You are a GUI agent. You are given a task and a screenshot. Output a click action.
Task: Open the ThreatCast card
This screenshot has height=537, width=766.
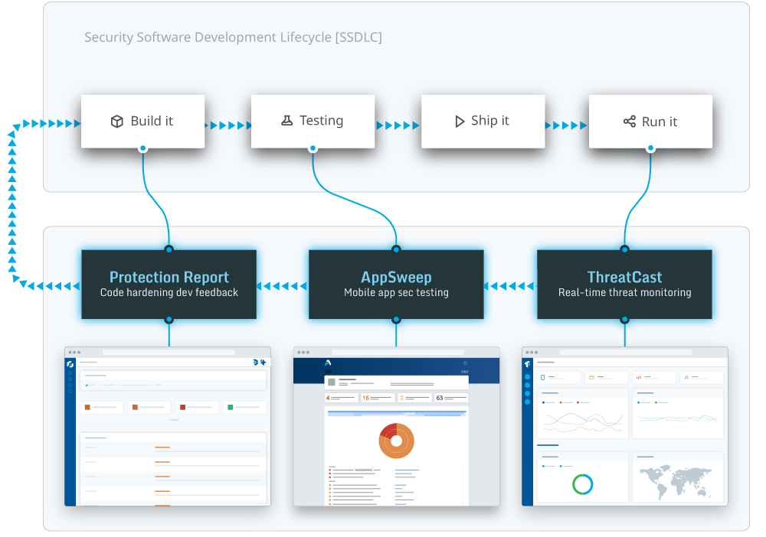tap(624, 285)
